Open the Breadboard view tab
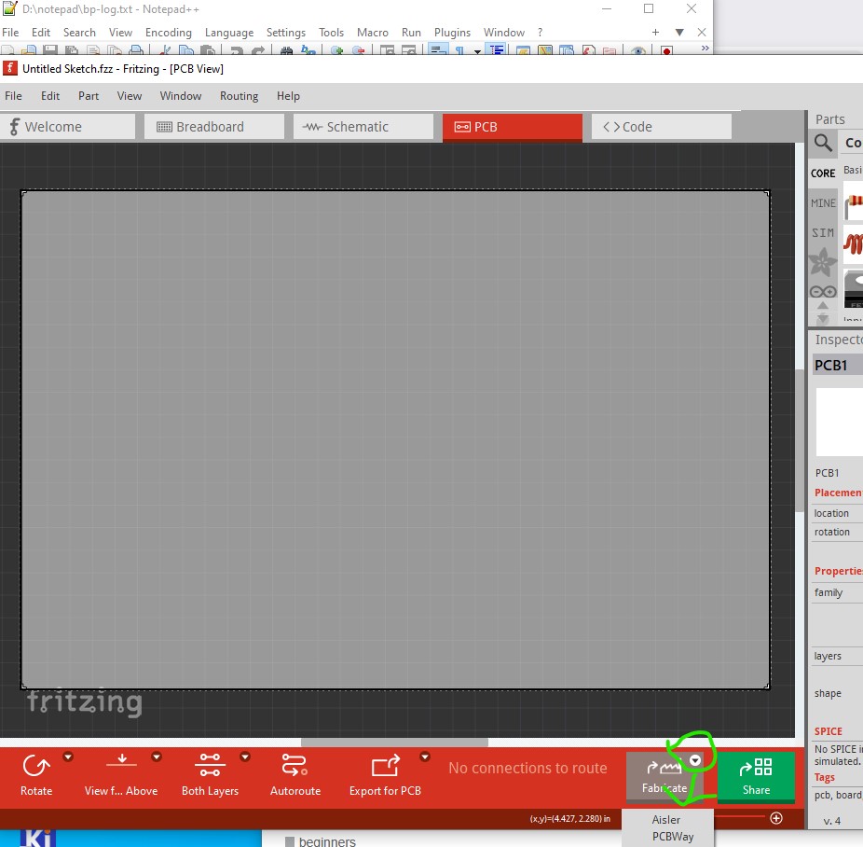Screen dimensions: 863x847 pos(213,127)
